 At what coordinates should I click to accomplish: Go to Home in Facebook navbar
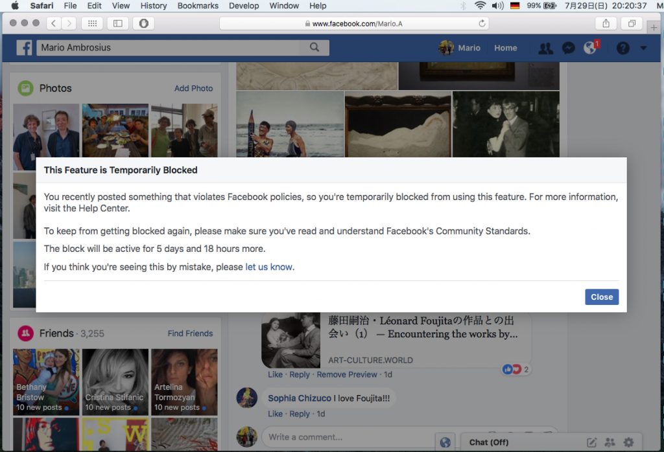(505, 48)
